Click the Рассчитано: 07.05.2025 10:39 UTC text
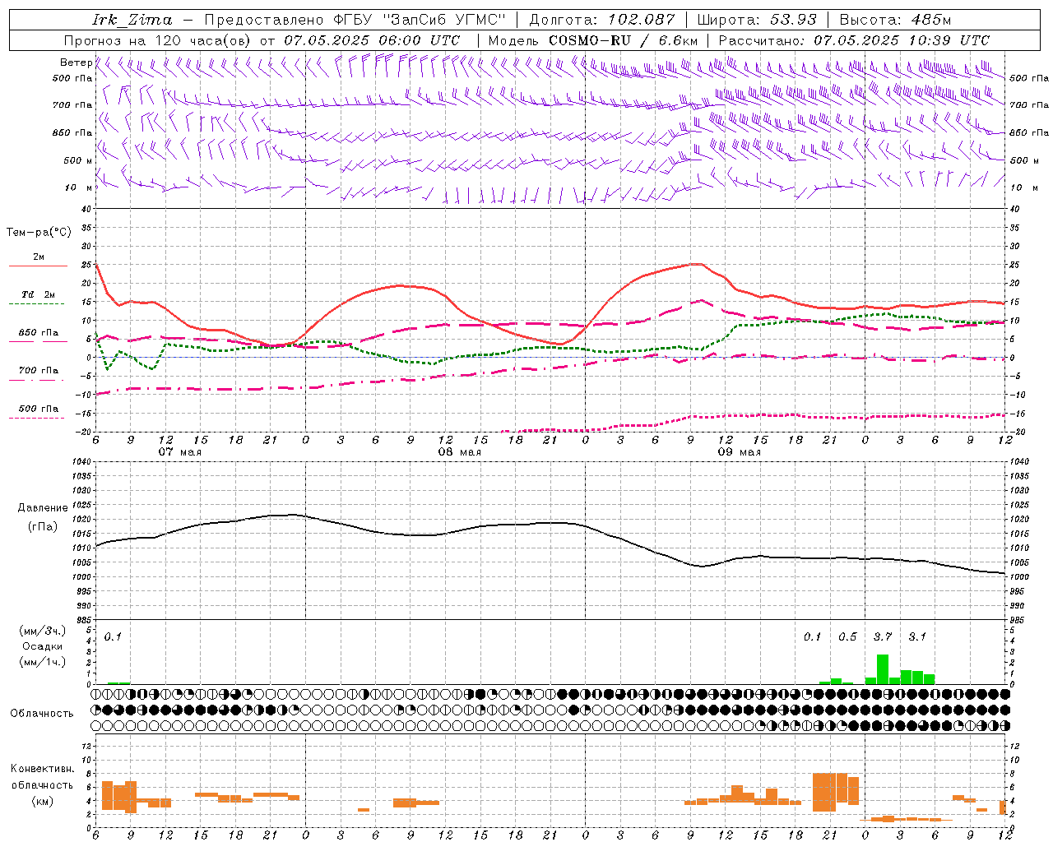The height and width of the screenshot is (842, 1053). point(854,40)
